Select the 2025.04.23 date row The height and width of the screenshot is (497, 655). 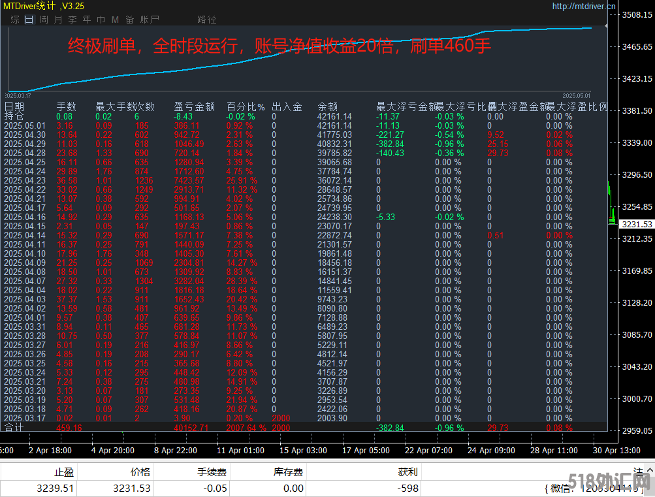(25, 180)
